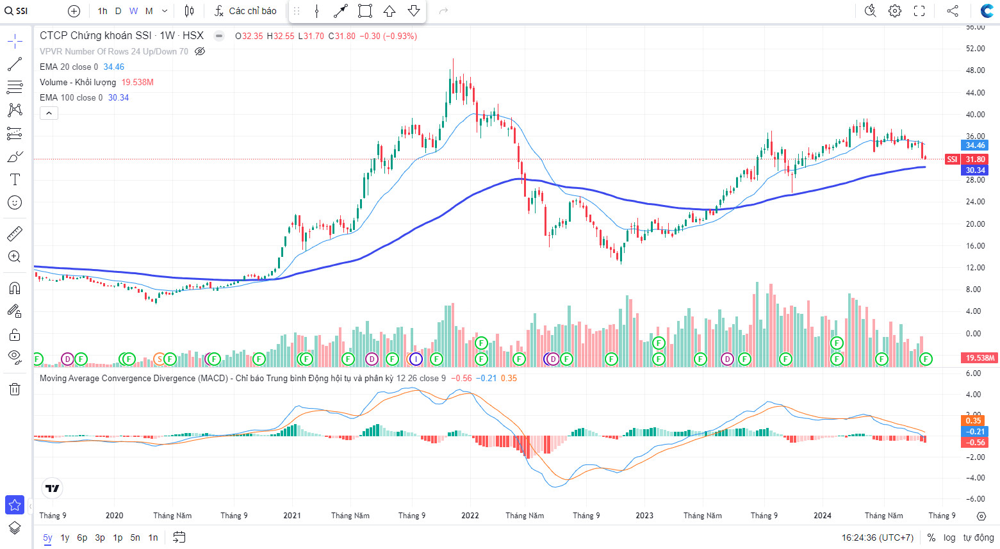The image size is (1000, 549).
Task: Select the text annotation tool
Action: [x=15, y=179]
